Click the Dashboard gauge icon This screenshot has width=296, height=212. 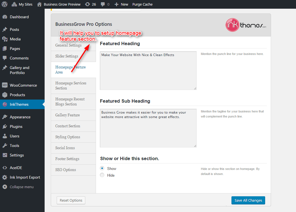[5, 17]
